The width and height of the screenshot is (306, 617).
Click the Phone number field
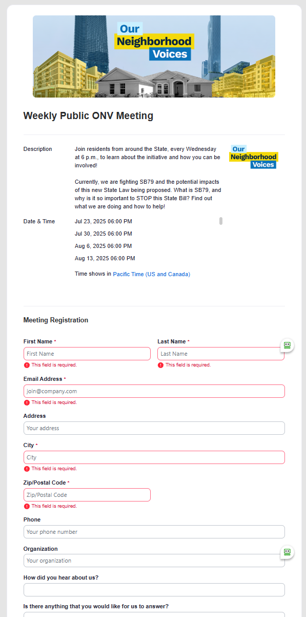click(x=154, y=531)
